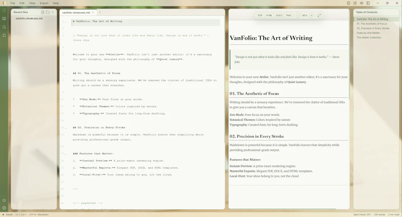Click 'Ln 1, Col 1' cursor position

point(21,214)
